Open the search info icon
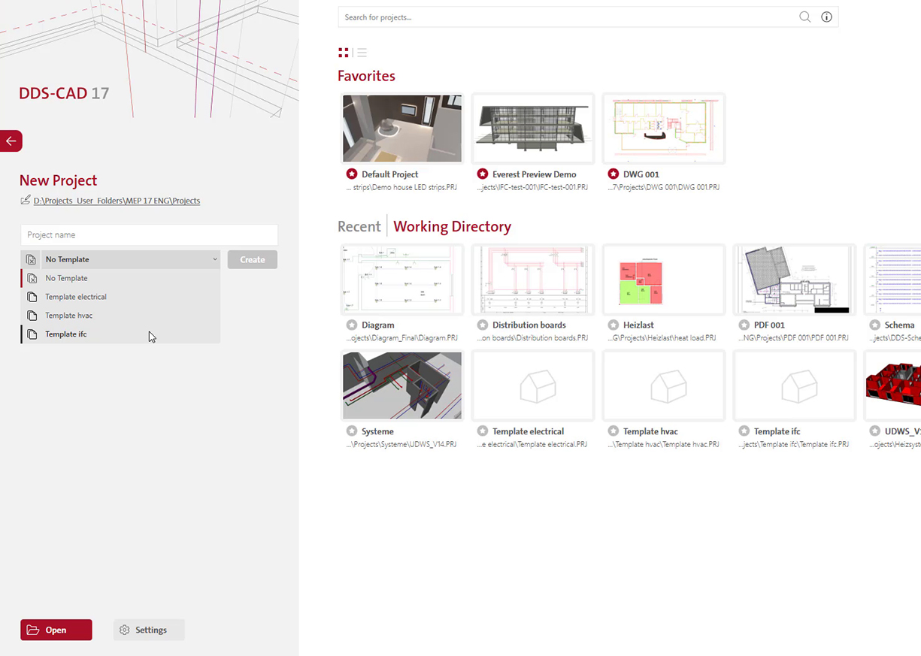The width and height of the screenshot is (921, 656). click(826, 17)
